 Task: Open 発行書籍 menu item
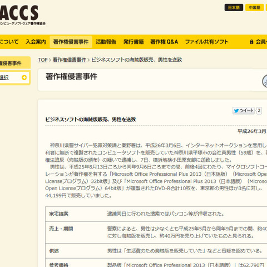(133, 42)
